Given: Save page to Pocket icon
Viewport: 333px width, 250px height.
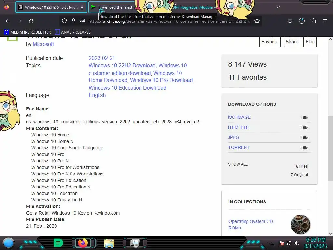Looking at the screenshot, I should click(290, 21).
